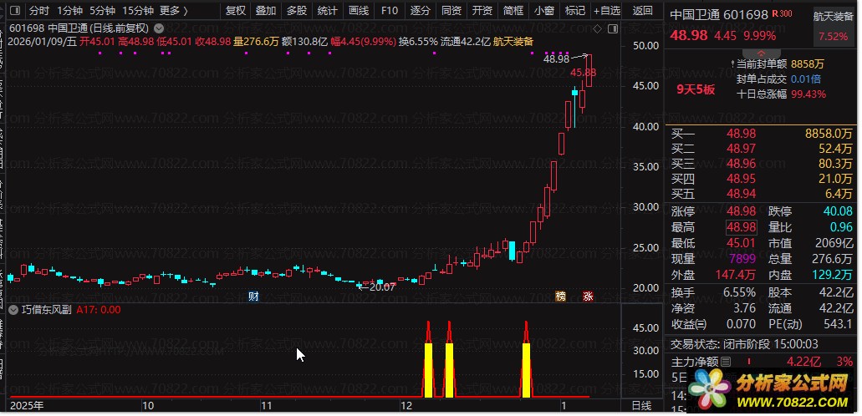Open the F10 company info
This screenshot has height=416, width=862.
[x=390, y=10]
